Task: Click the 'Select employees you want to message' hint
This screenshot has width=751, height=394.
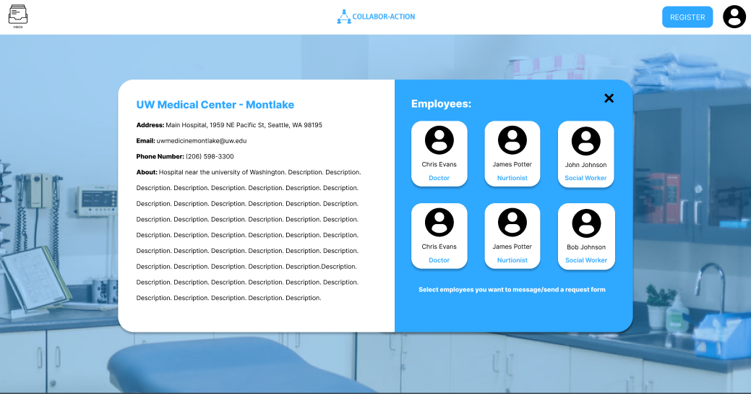Action: point(512,289)
